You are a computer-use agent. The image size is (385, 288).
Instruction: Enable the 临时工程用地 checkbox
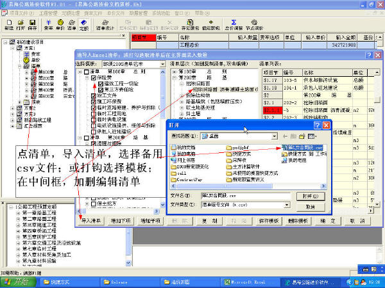point(94,114)
